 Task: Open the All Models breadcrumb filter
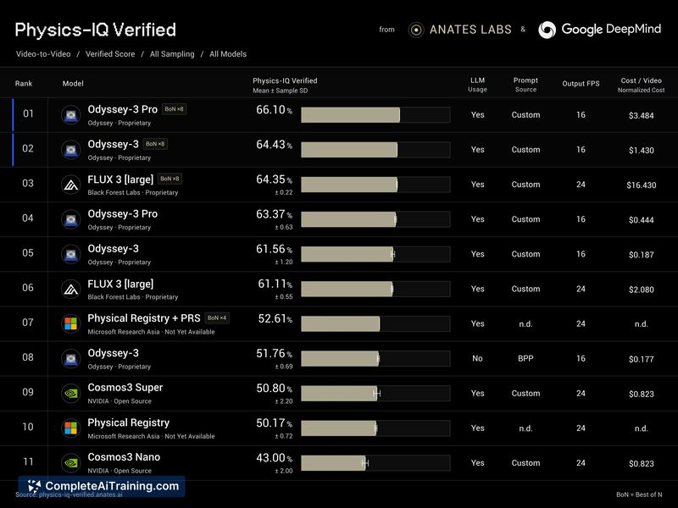pos(228,54)
